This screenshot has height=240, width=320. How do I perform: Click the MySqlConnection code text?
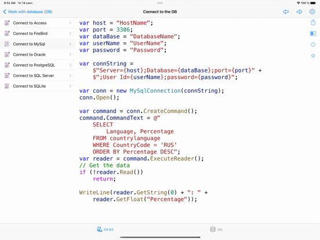point(155,91)
